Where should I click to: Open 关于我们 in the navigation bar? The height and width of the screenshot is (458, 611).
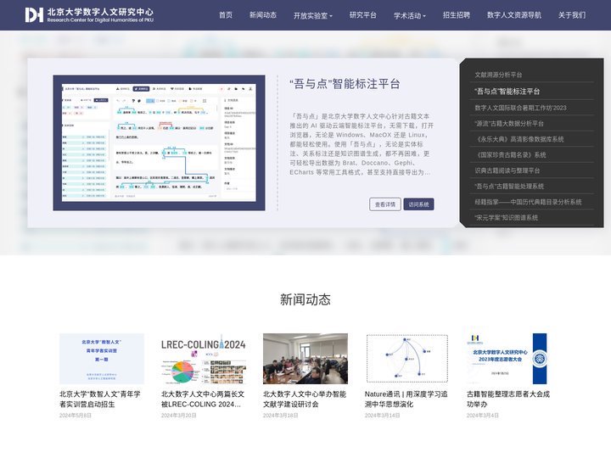[x=572, y=15]
